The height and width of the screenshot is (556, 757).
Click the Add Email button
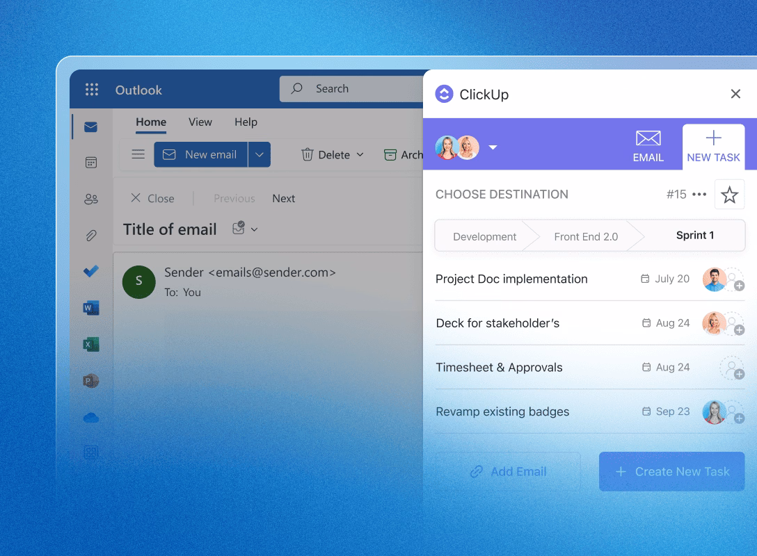tap(508, 472)
